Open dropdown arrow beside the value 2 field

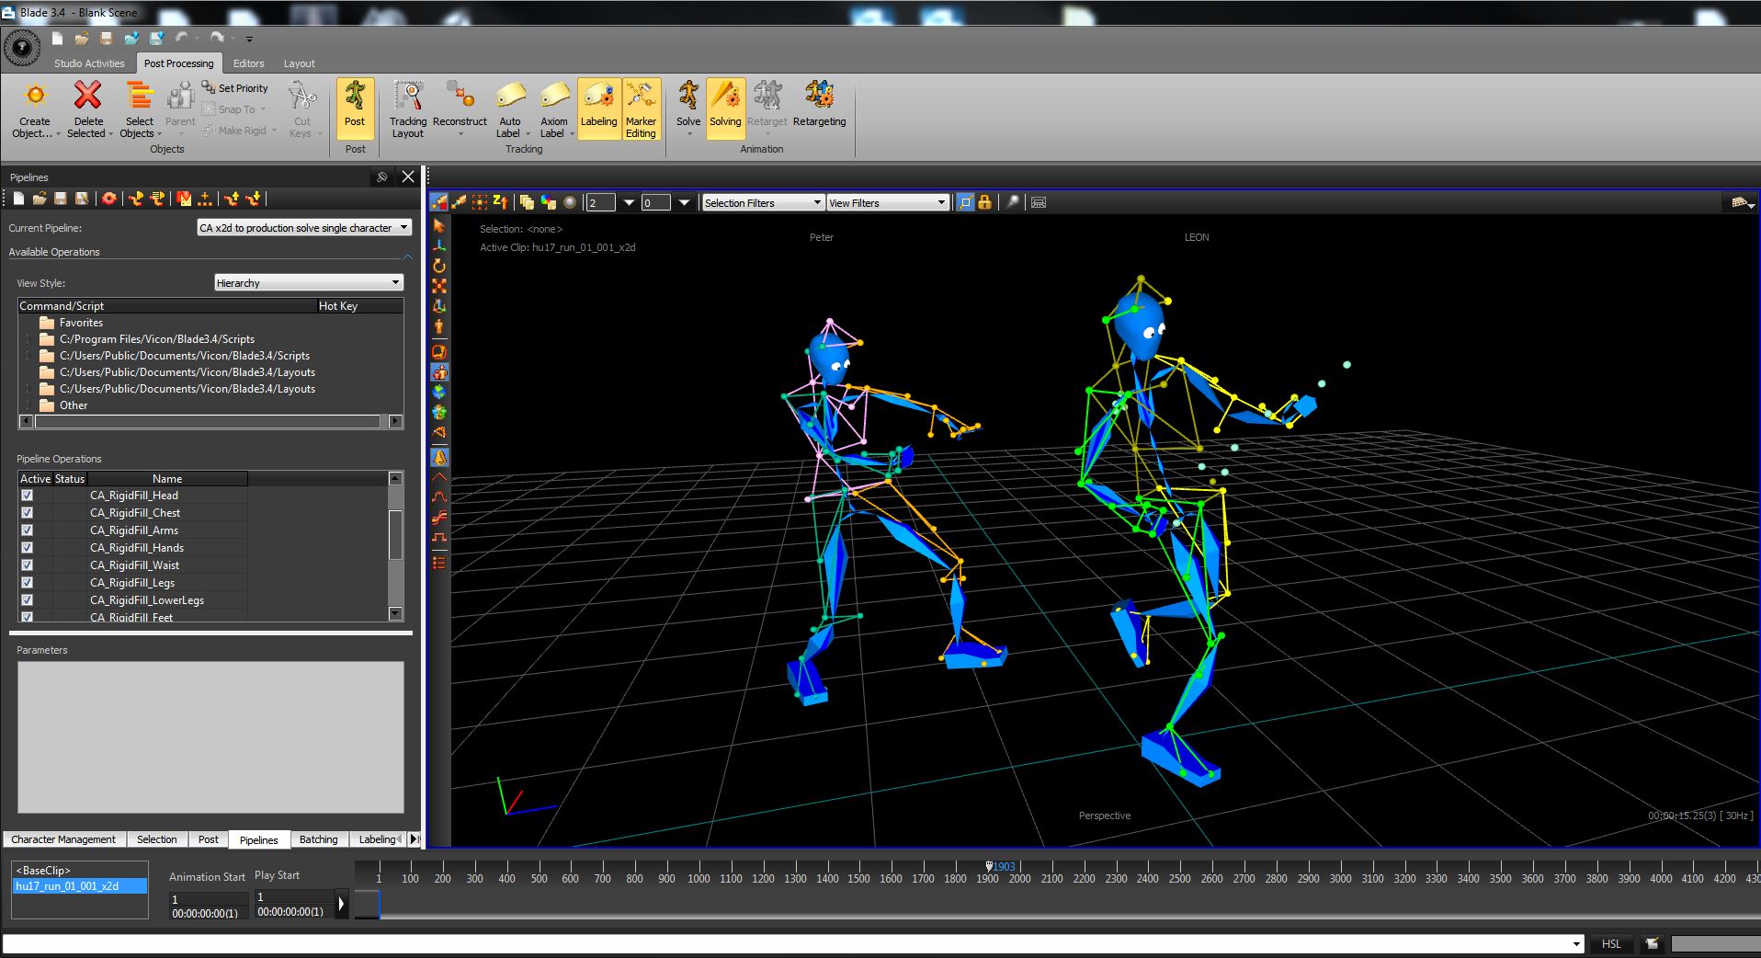[629, 203]
